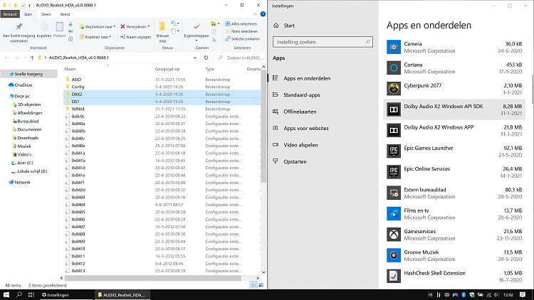Image resolution: width=534 pixels, height=300 pixels.
Task: Pin folder to Snelle toegang
Action: point(19,33)
